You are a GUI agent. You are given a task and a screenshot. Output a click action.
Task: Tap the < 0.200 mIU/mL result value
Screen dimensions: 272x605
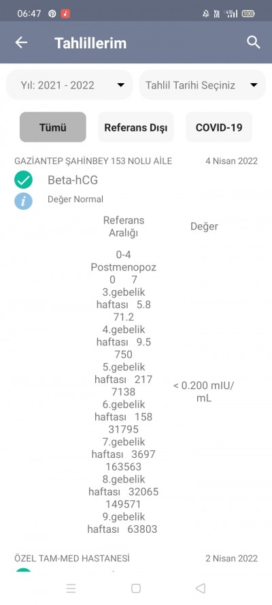coord(203,392)
